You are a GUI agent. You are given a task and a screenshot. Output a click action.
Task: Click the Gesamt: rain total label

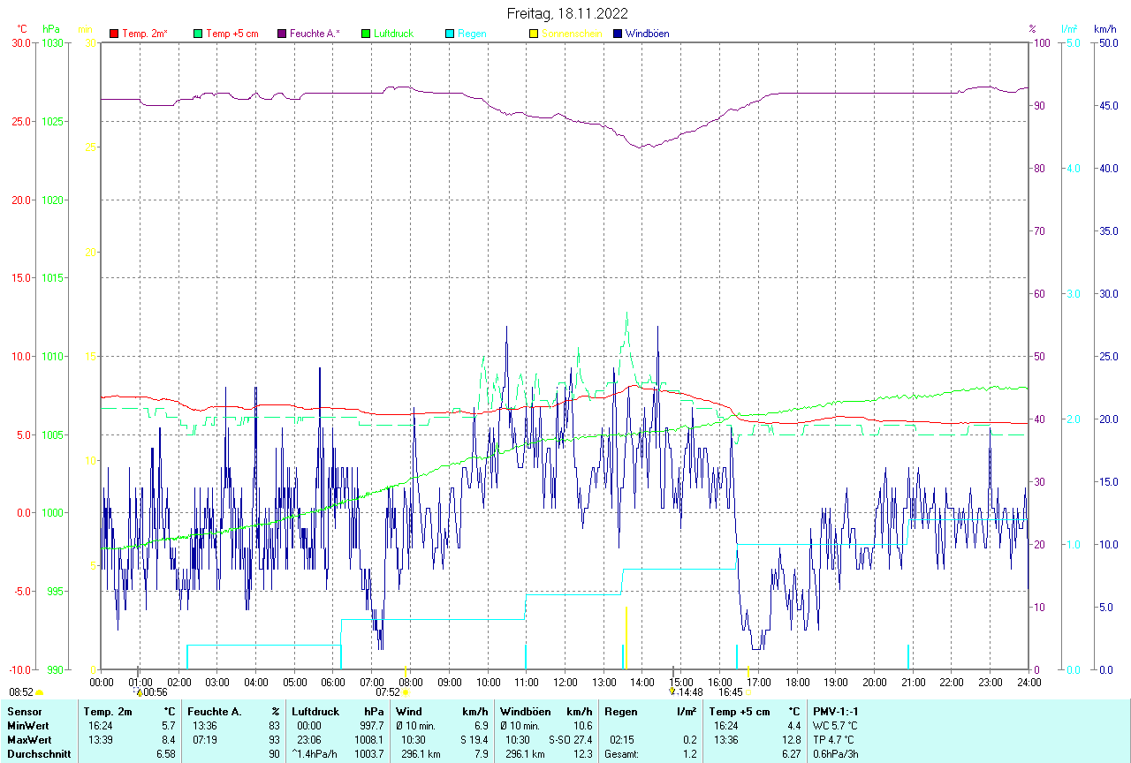(622, 754)
